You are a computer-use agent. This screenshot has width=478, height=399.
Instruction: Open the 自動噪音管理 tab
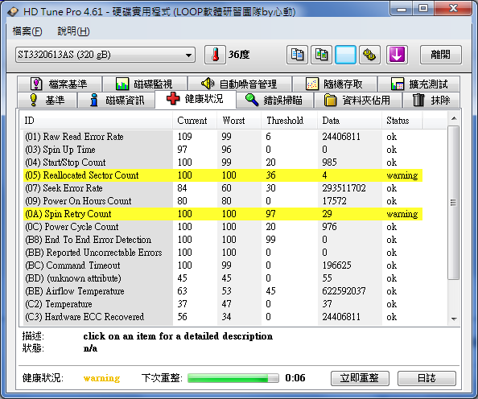pyautogui.click(x=240, y=84)
